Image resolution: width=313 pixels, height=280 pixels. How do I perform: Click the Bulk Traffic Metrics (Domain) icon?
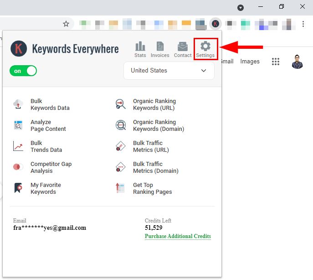(x=121, y=167)
